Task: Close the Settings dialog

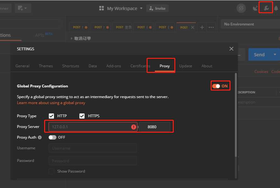Action: [x=231, y=49]
